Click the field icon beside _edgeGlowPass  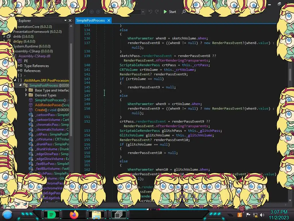click(31, 154)
